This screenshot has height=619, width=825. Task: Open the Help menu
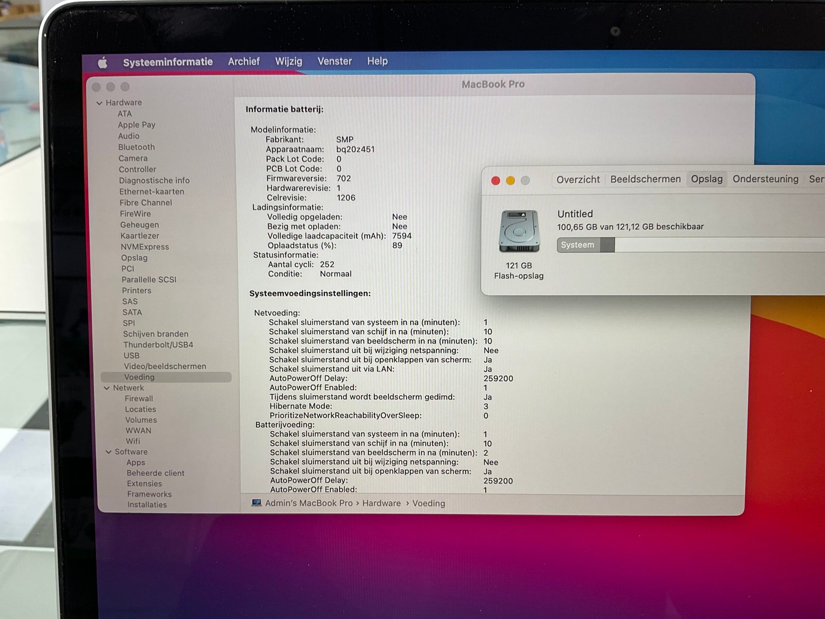click(377, 61)
